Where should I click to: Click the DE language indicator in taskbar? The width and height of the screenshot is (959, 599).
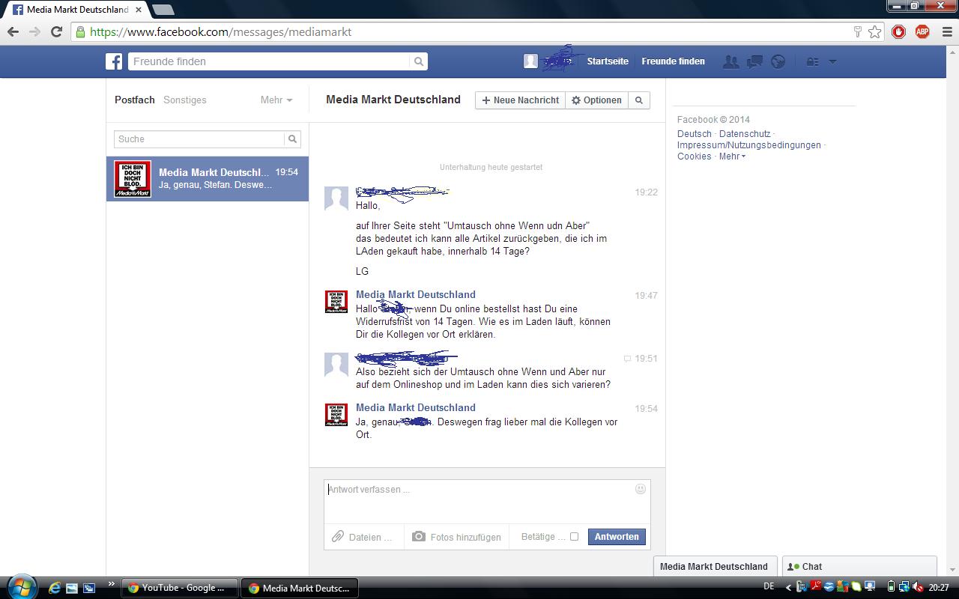click(769, 587)
